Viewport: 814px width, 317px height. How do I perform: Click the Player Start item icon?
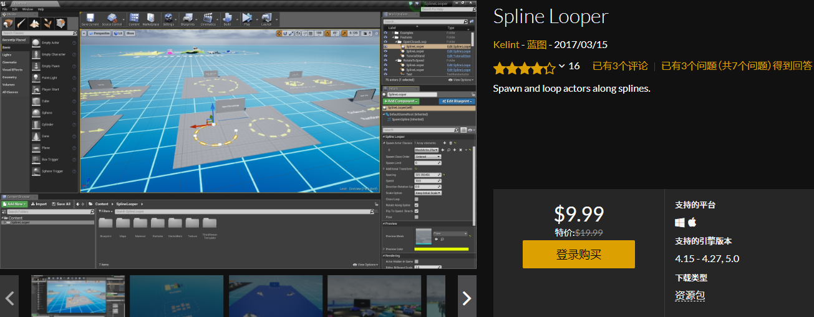pyautogui.click(x=36, y=89)
